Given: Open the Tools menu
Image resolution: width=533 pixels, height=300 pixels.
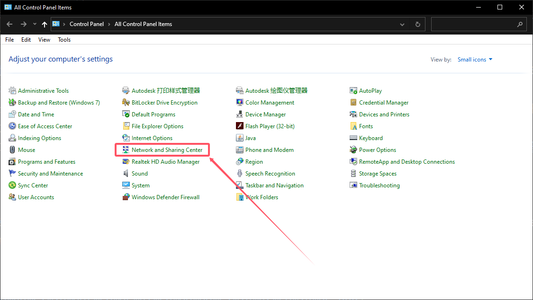Looking at the screenshot, I should pos(64,40).
